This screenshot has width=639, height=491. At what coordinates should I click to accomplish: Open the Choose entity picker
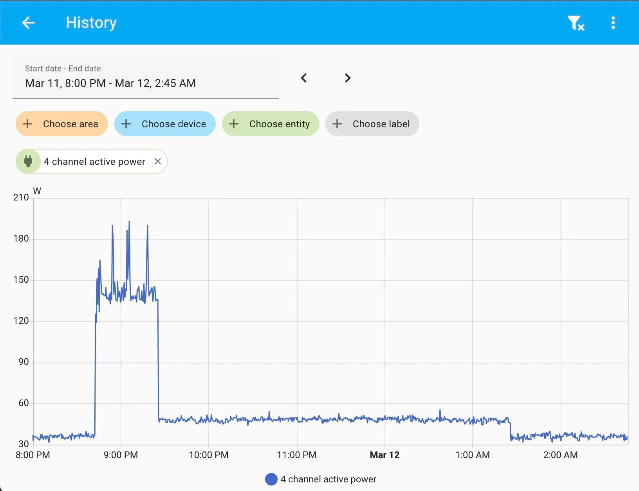[x=271, y=124]
